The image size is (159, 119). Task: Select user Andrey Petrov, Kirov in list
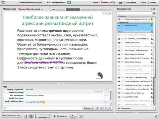tap(135, 43)
